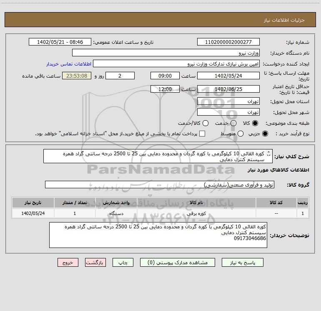
Task: Select the 'متوسط' purchase type radio
Action: (x=241, y=134)
